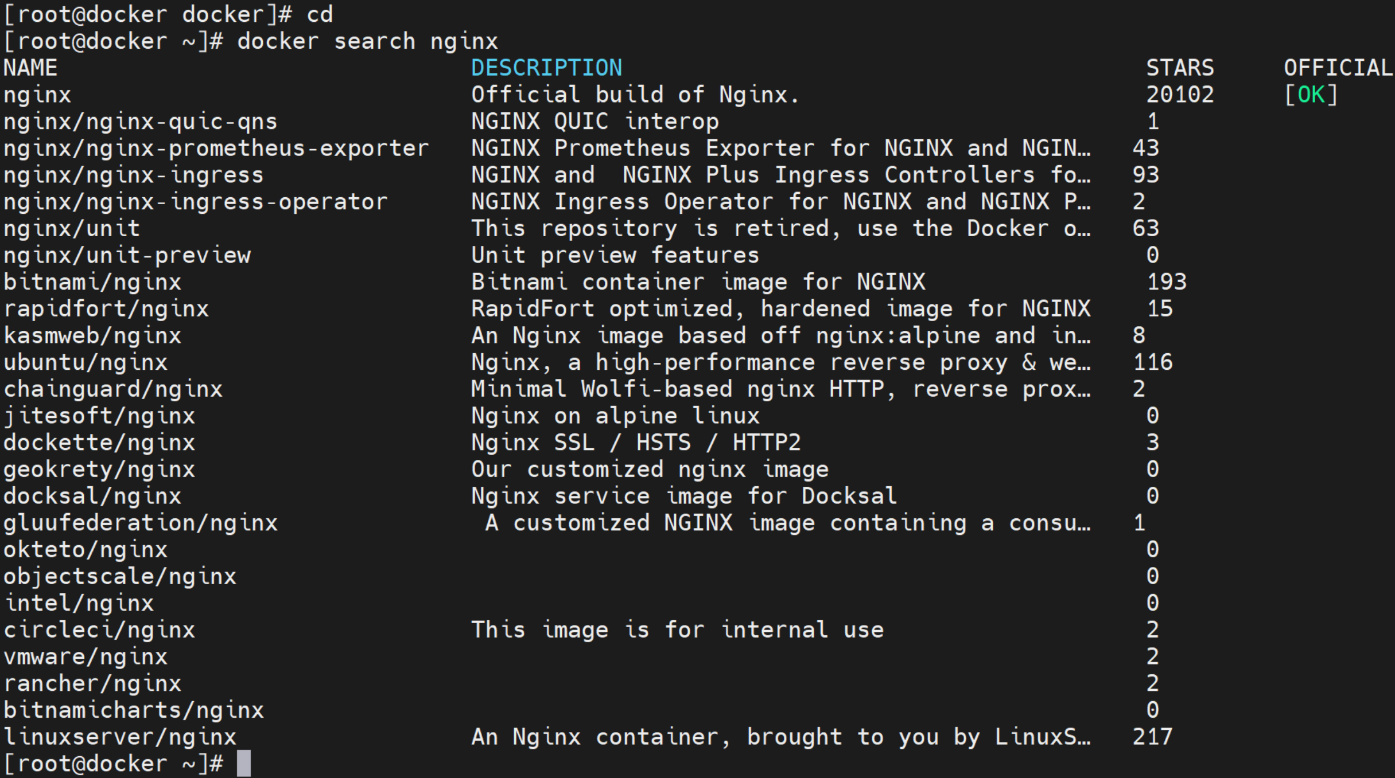This screenshot has height=778, width=1395.
Task: Click the green OK official marker
Action: coord(1311,95)
